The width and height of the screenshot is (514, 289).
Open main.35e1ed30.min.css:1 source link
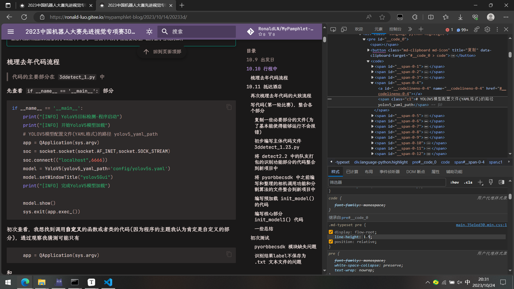click(x=481, y=225)
